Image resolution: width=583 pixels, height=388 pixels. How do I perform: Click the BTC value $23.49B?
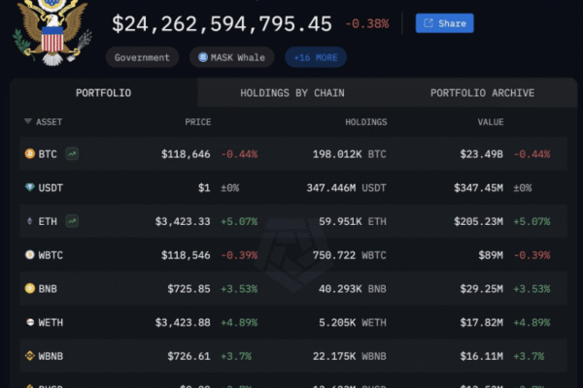pos(482,154)
